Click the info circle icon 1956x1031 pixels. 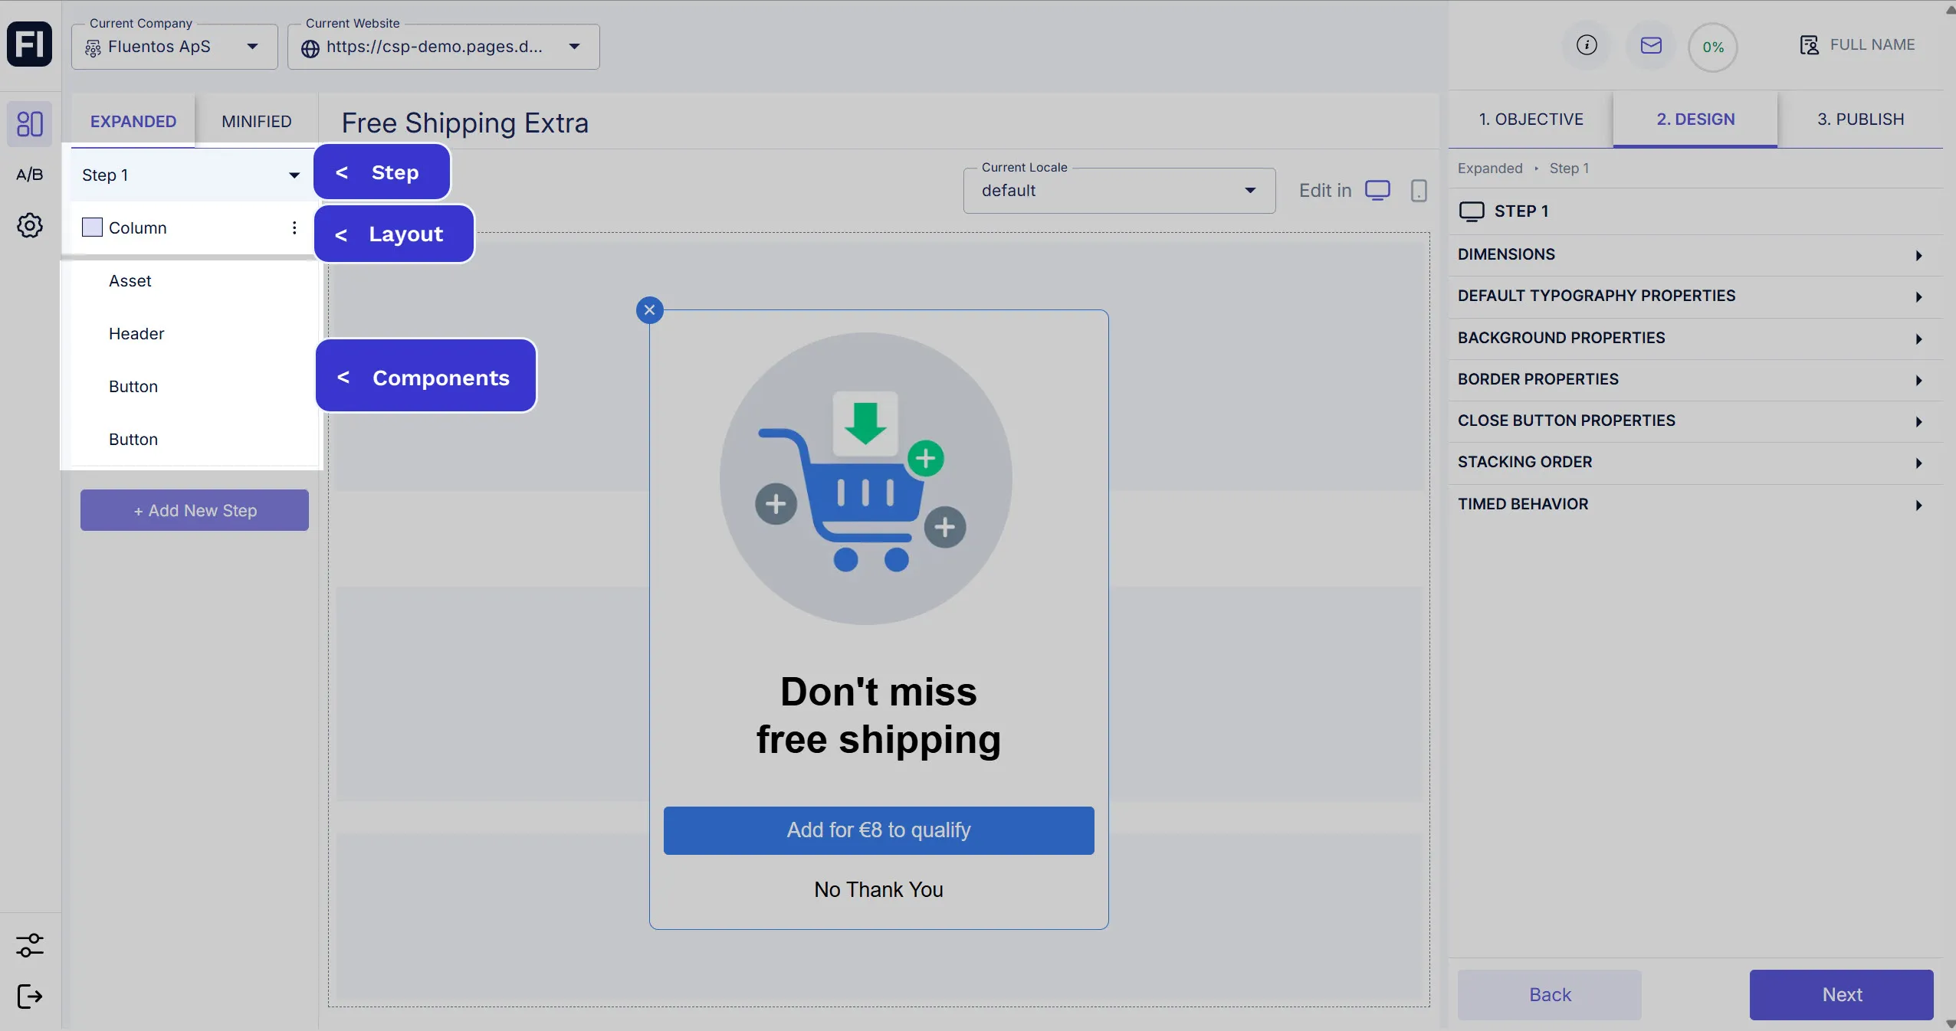click(x=1587, y=45)
